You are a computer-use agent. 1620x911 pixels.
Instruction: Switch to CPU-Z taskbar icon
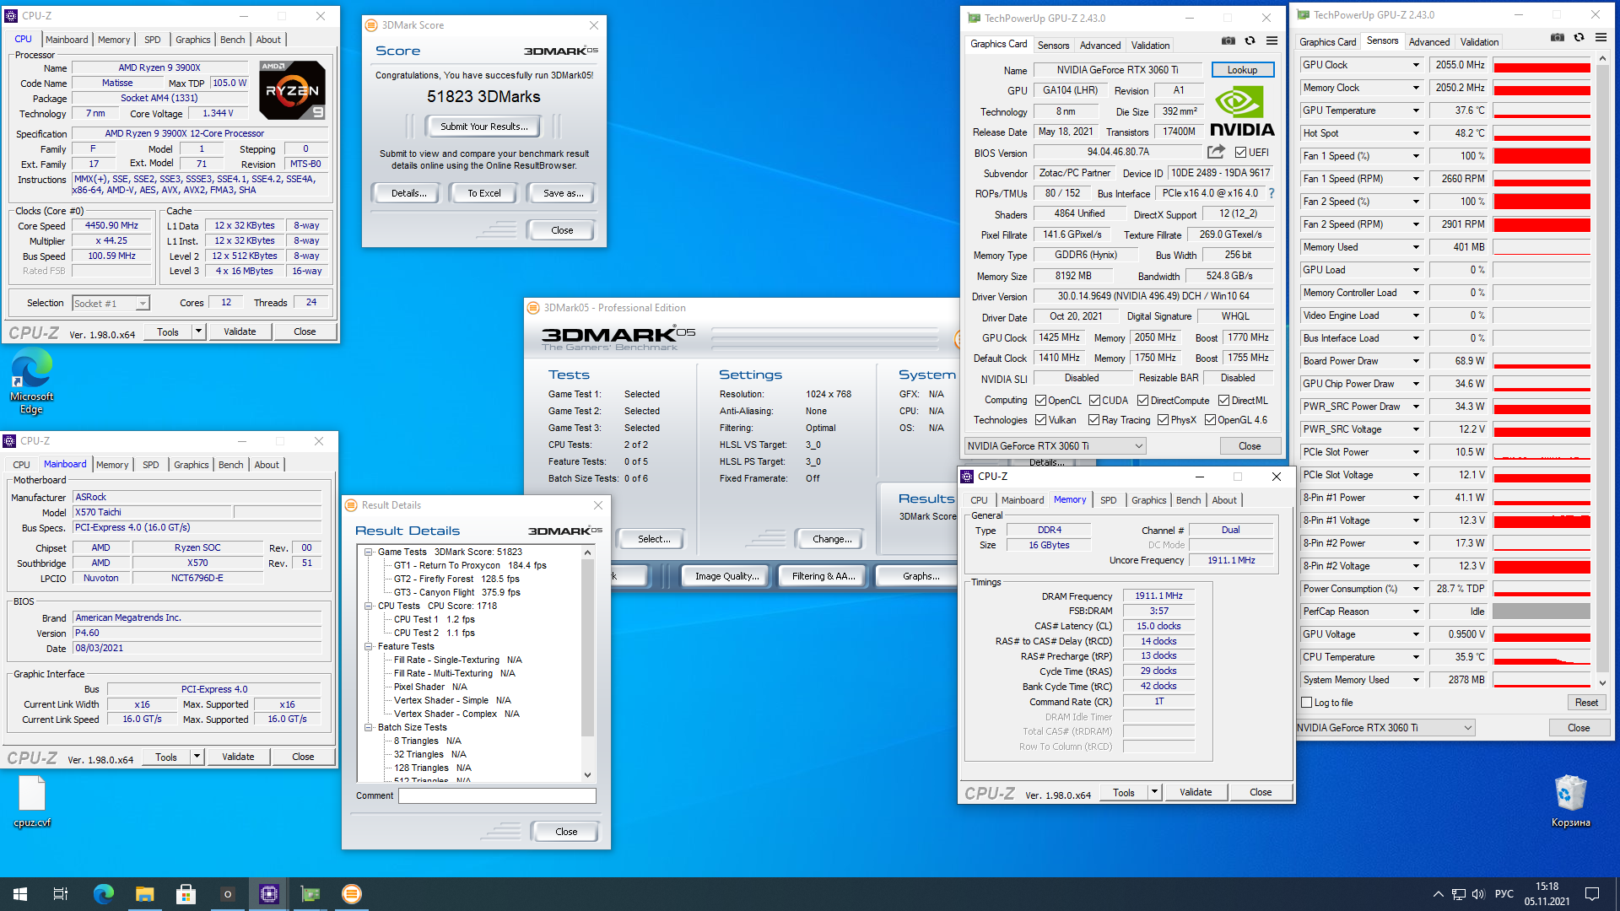(x=269, y=894)
